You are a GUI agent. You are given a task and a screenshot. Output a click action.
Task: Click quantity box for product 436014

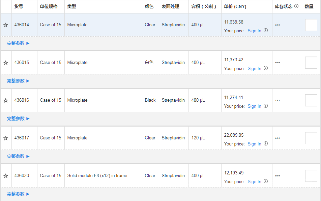[x=311, y=25]
